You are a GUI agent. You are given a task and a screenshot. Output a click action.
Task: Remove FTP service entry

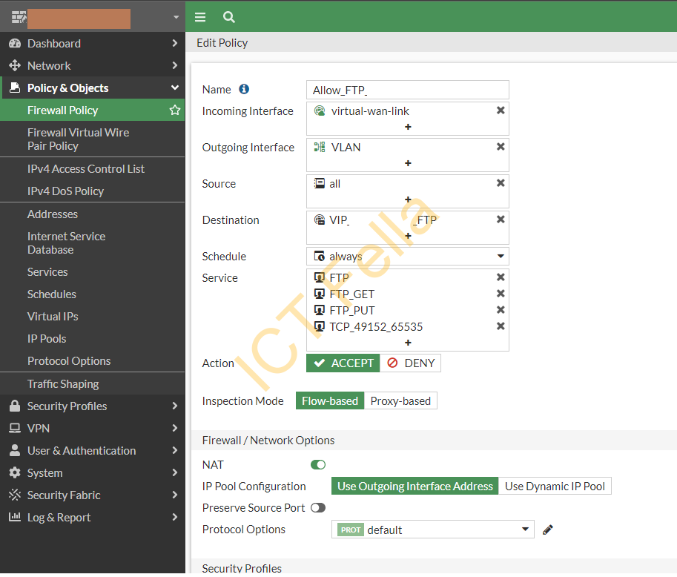click(501, 277)
